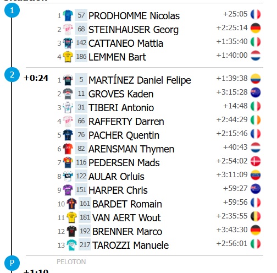The height and width of the screenshot is (273, 277).
Task: Click the yellow jersey icon beside LEMMEN Bart
Action: 68,57
